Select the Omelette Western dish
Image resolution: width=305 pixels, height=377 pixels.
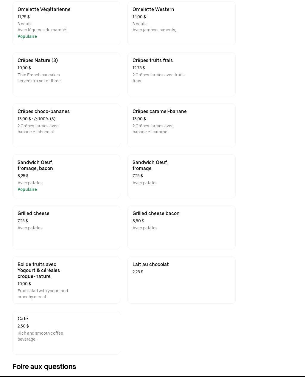tap(153, 10)
